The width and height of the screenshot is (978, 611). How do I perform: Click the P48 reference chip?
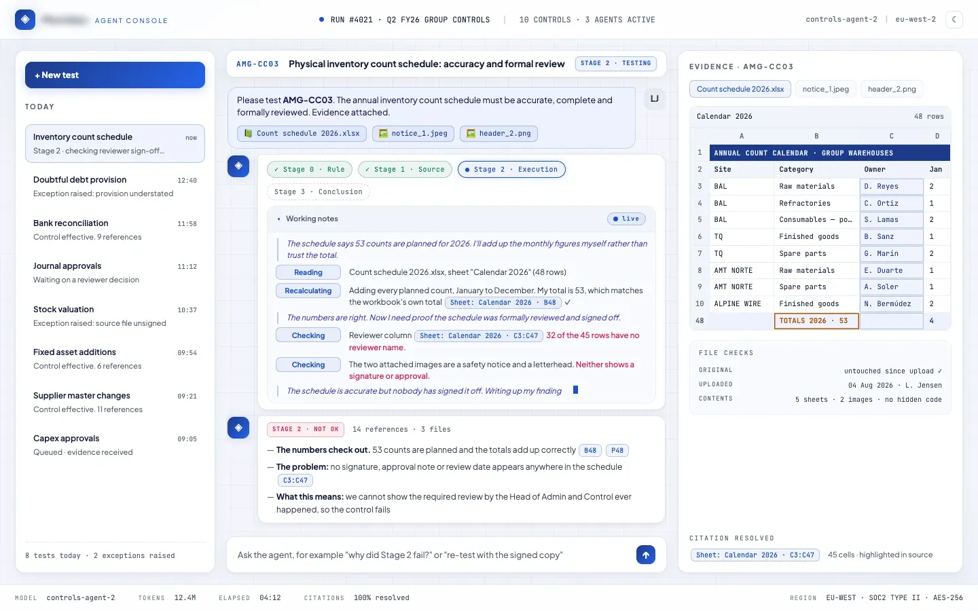617,450
